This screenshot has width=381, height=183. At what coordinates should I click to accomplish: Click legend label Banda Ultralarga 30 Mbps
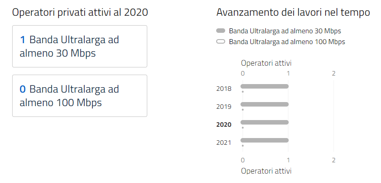285,31
